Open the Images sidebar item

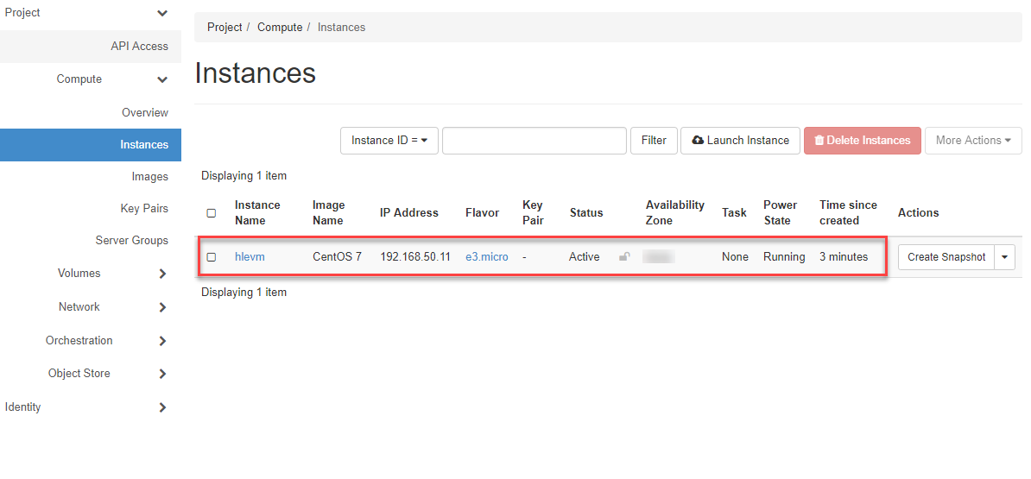[149, 177]
